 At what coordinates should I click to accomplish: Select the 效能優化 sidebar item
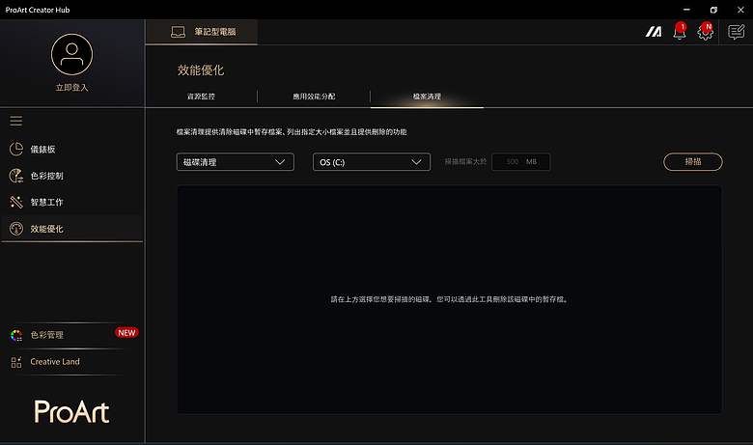72,229
